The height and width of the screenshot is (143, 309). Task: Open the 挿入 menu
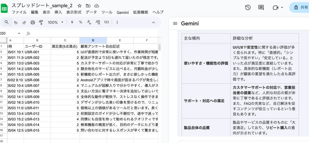tap(58, 12)
